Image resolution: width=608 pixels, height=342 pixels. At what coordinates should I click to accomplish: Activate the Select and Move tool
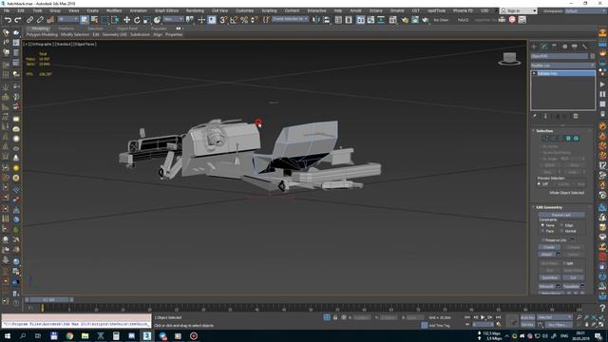(x=126, y=19)
